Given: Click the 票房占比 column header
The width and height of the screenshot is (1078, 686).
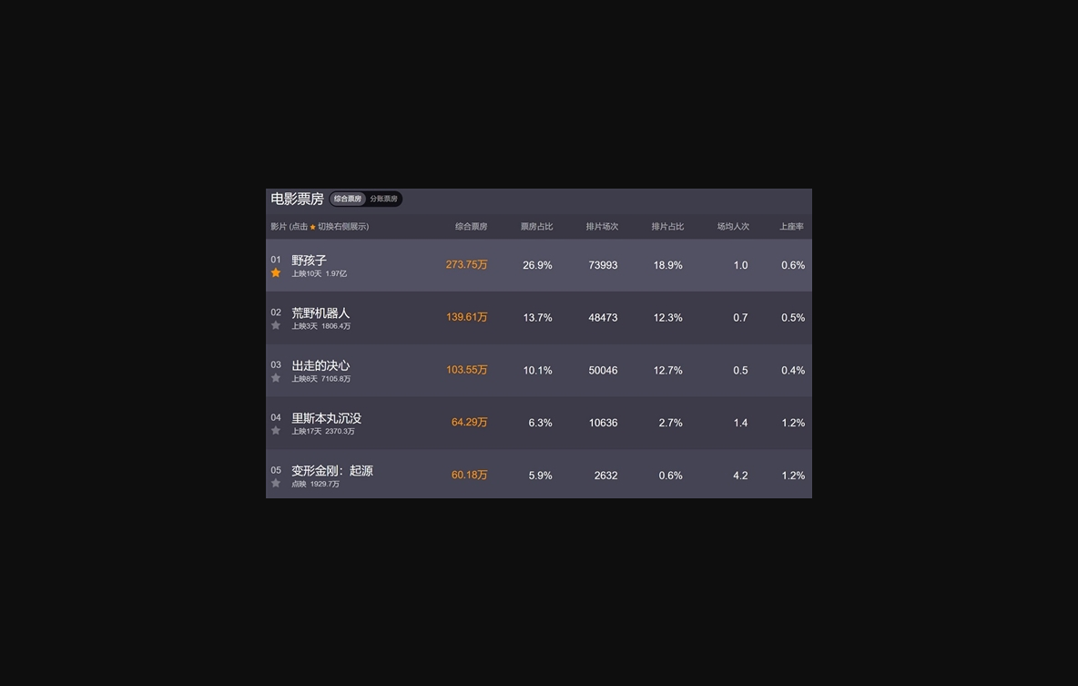Looking at the screenshot, I should [x=536, y=227].
